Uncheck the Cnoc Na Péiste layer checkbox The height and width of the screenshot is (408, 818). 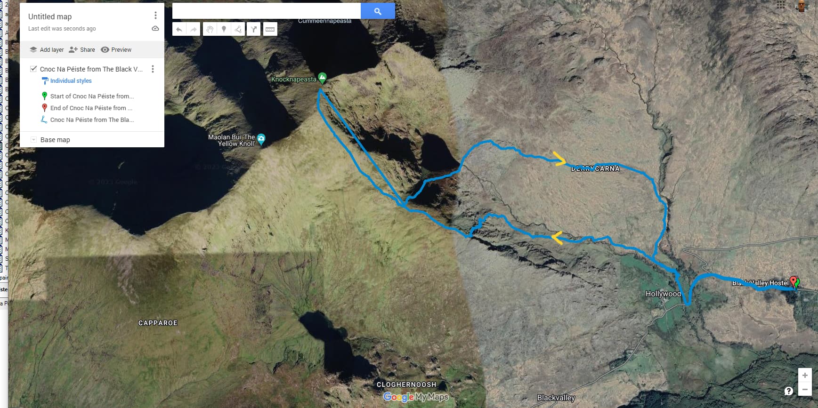pos(33,69)
